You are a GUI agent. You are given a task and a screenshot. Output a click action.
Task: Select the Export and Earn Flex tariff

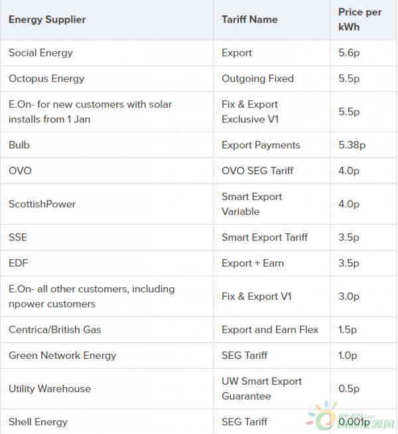coord(271,330)
